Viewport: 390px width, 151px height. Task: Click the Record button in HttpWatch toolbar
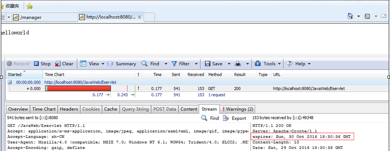point(18,64)
